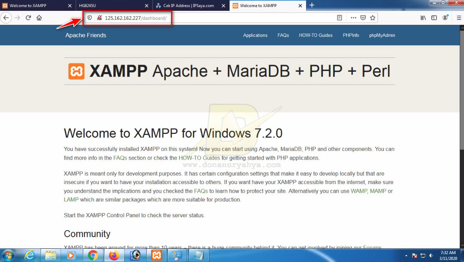Viewport: 464px width, 262px height.
Task: Toggle reader view icon in address bar
Action: point(339,18)
